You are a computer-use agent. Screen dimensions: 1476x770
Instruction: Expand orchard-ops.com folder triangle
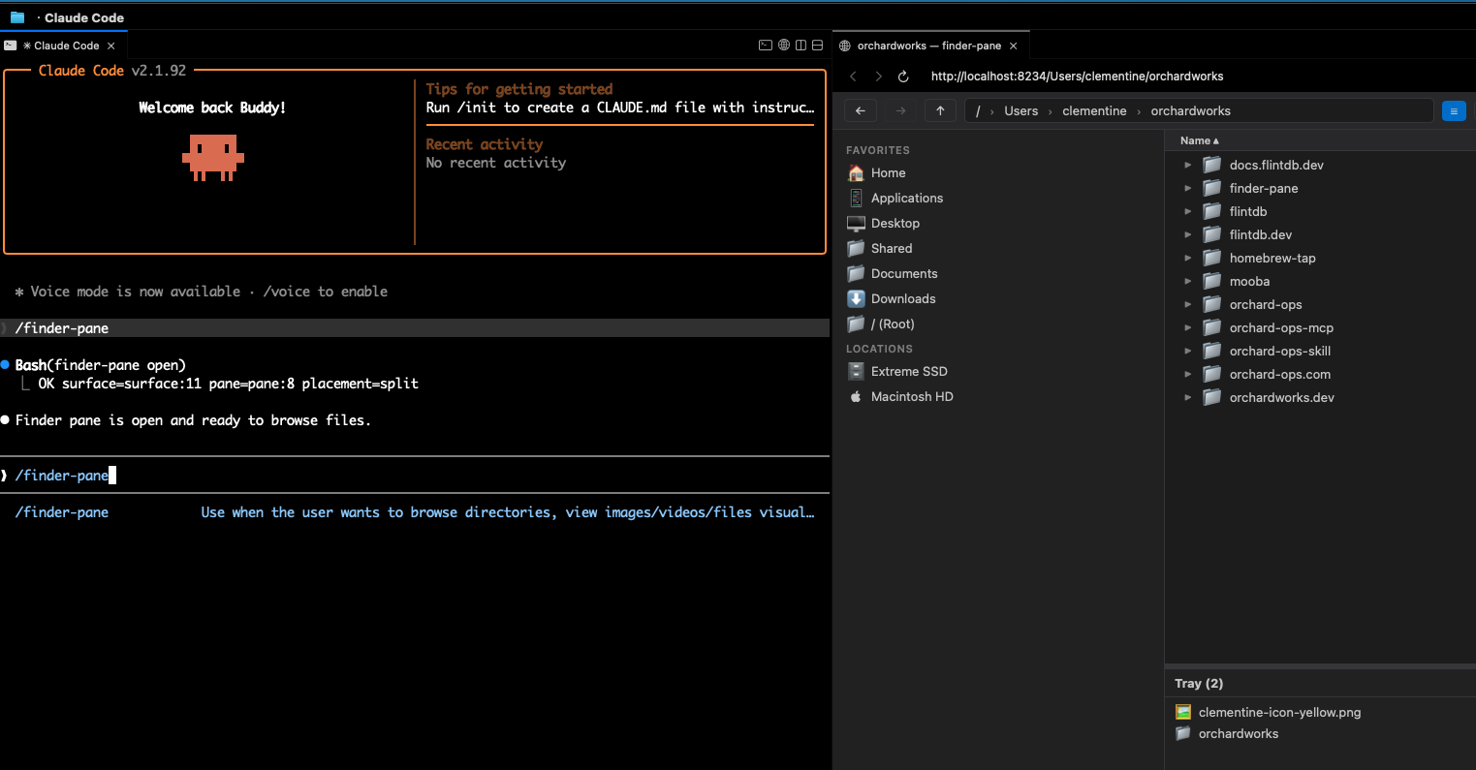click(x=1188, y=374)
